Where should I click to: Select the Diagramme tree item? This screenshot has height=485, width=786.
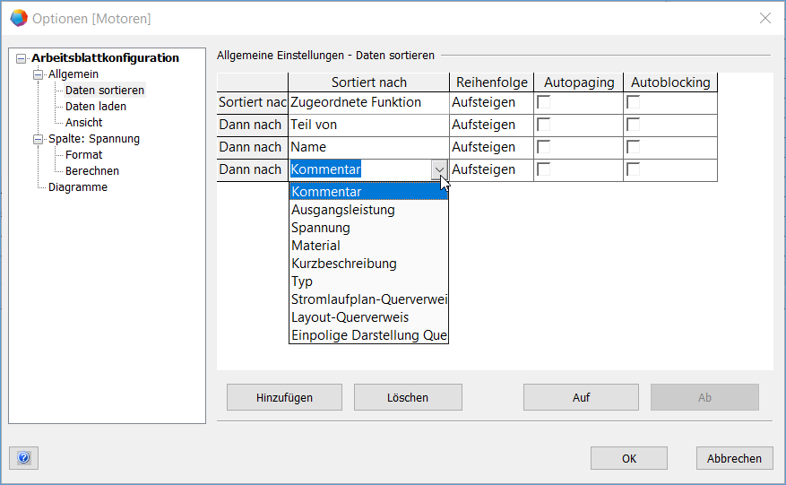(78, 187)
